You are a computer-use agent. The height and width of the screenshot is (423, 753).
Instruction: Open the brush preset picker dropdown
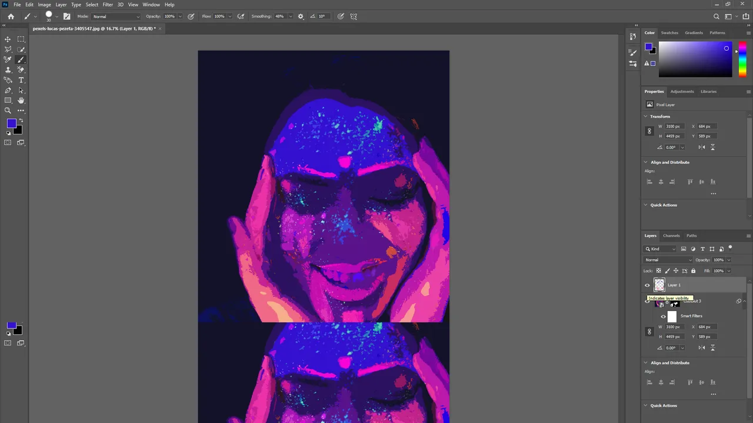click(x=57, y=16)
